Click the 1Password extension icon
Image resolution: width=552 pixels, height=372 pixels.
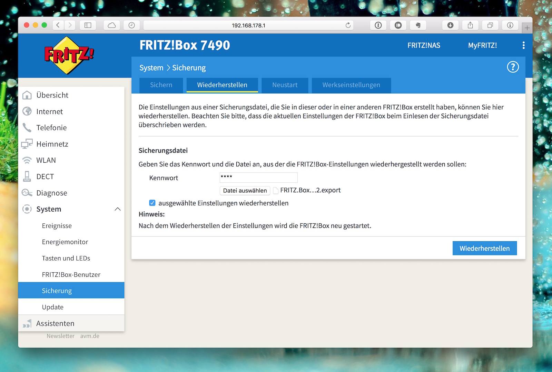(x=378, y=25)
